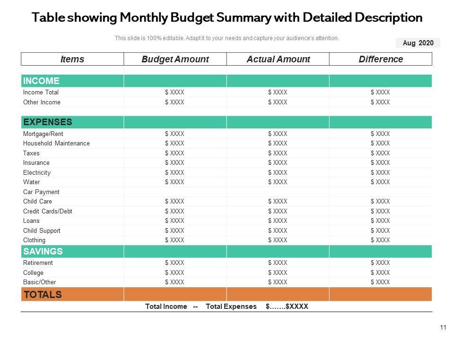Select the Credit Cards/Debt item
This screenshot has width=454, height=340.
tap(47, 212)
